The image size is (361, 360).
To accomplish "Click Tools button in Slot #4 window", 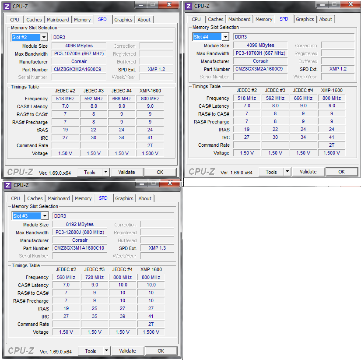I will [x=271, y=172].
